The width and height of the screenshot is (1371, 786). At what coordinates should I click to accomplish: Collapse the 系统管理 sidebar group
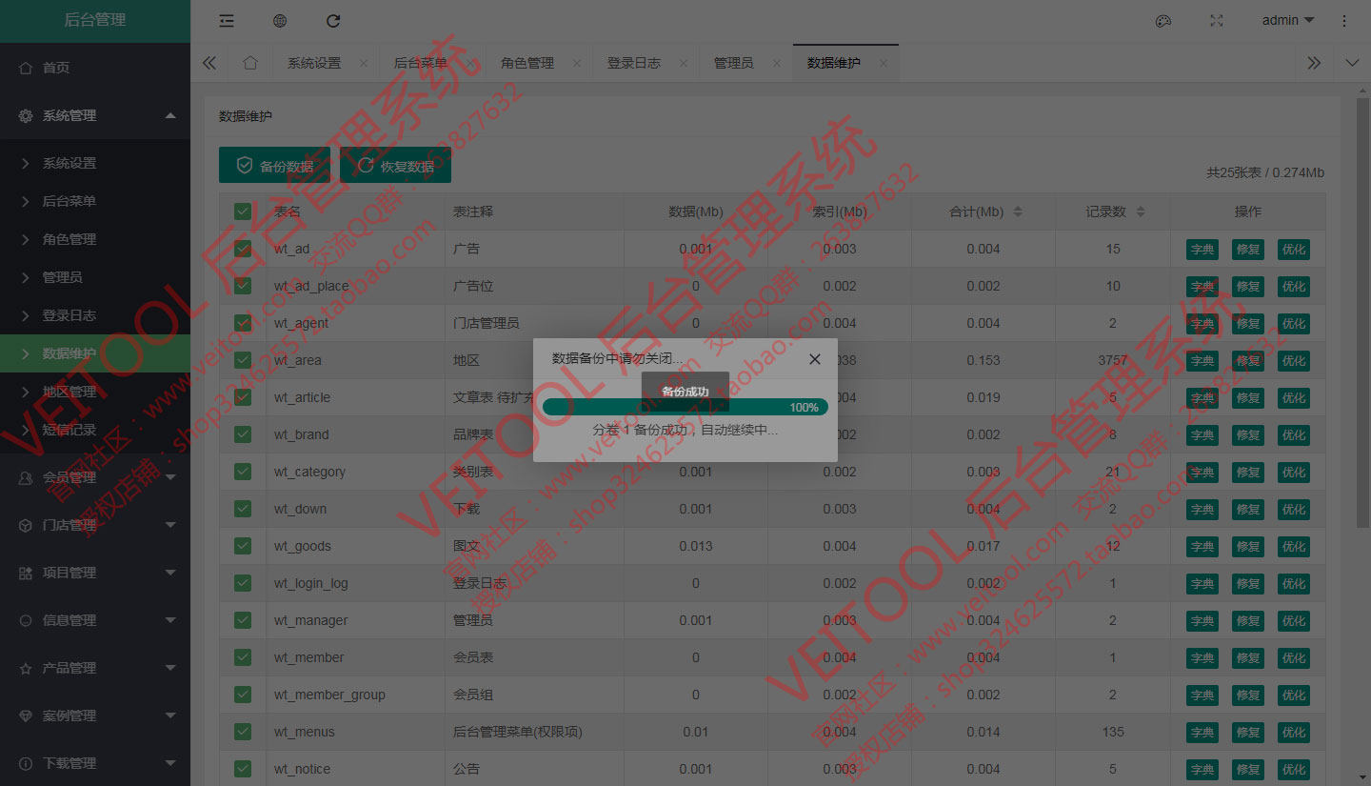[95, 115]
